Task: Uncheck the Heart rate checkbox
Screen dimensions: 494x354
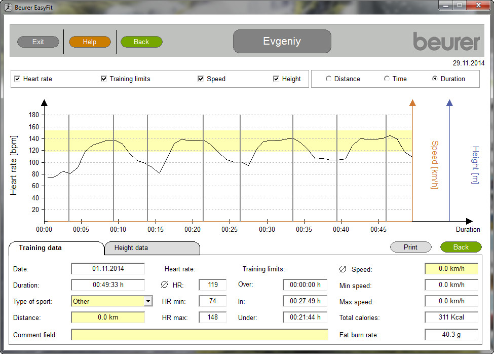Action: [x=18, y=79]
